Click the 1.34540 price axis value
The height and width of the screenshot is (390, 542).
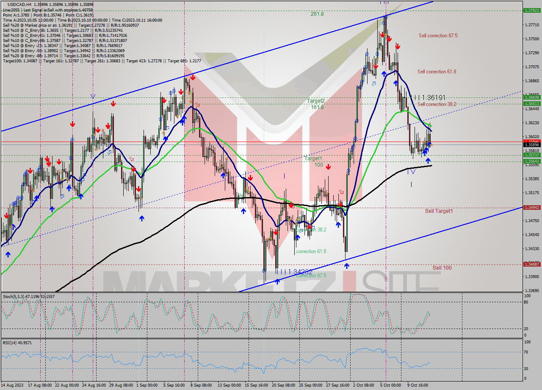click(x=531, y=235)
